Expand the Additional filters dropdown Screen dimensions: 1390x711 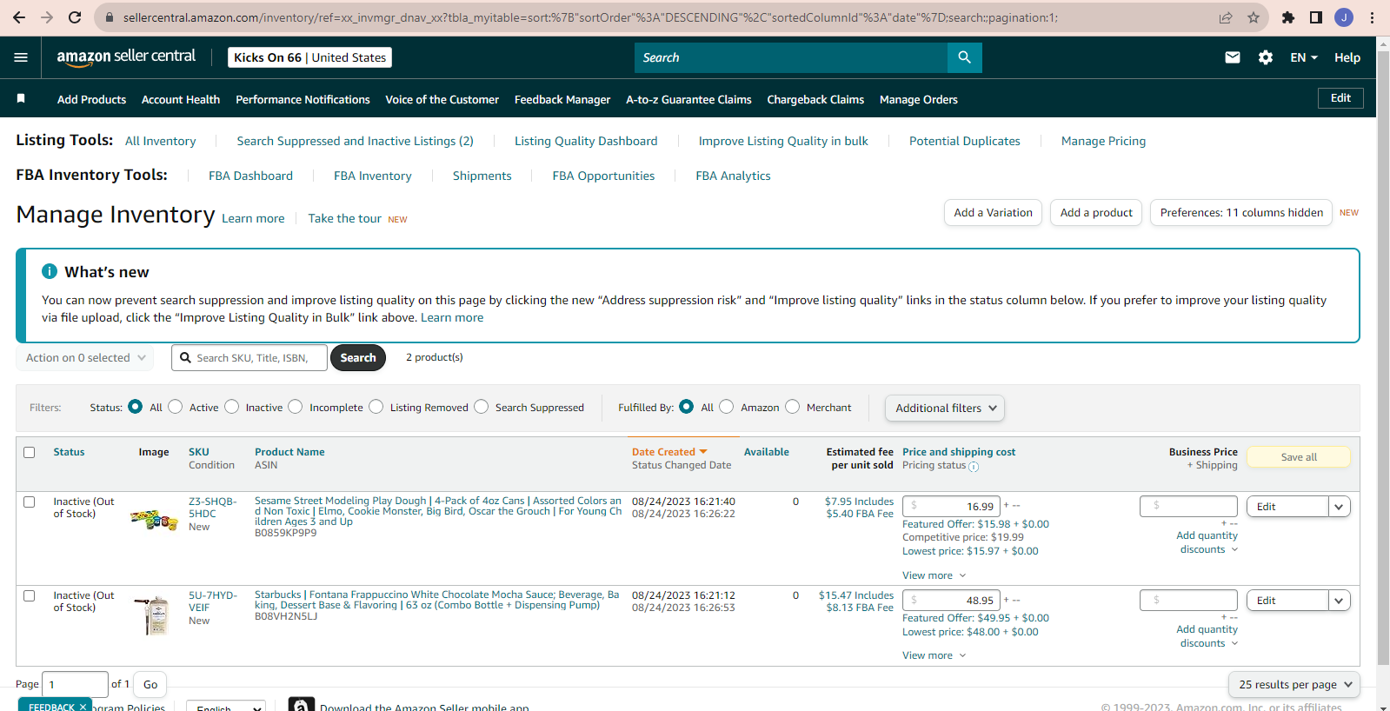coord(945,408)
